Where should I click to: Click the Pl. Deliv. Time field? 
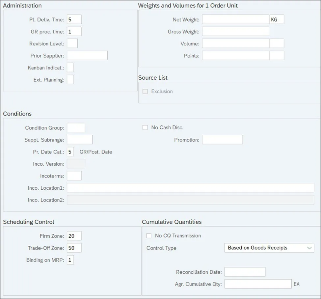74,19
